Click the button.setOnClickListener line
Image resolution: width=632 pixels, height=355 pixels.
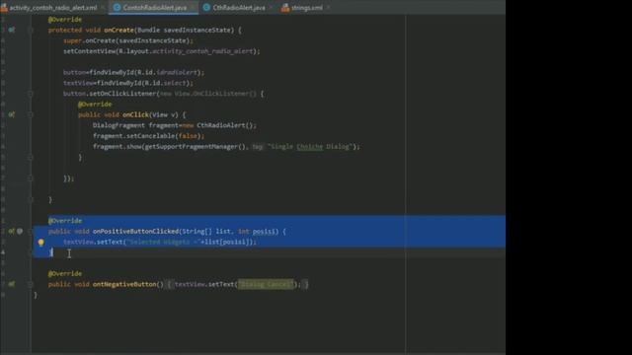pyautogui.click(x=164, y=94)
